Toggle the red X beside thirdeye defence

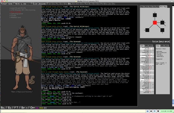149,90
